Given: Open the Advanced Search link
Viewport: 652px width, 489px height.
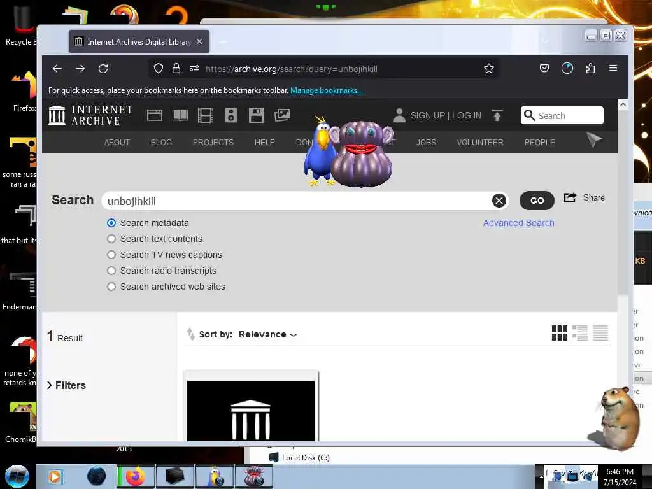Looking at the screenshot, I should click(518, 223).
